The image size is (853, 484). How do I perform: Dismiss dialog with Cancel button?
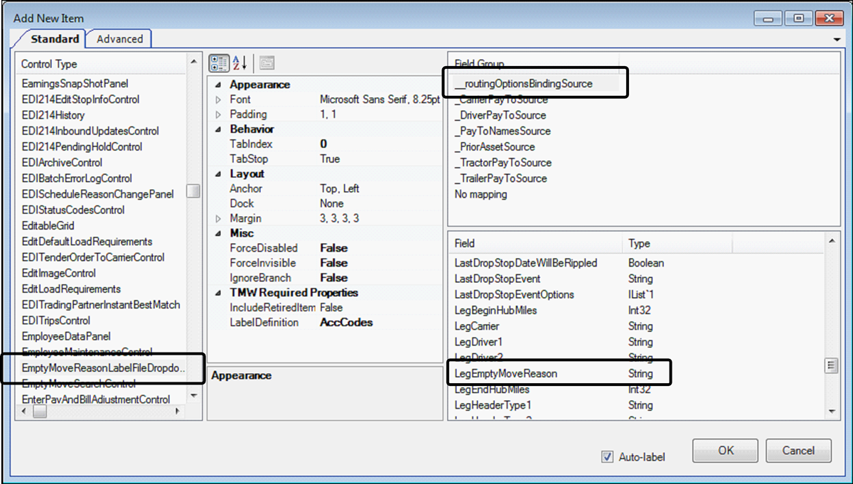pos(798,451)
